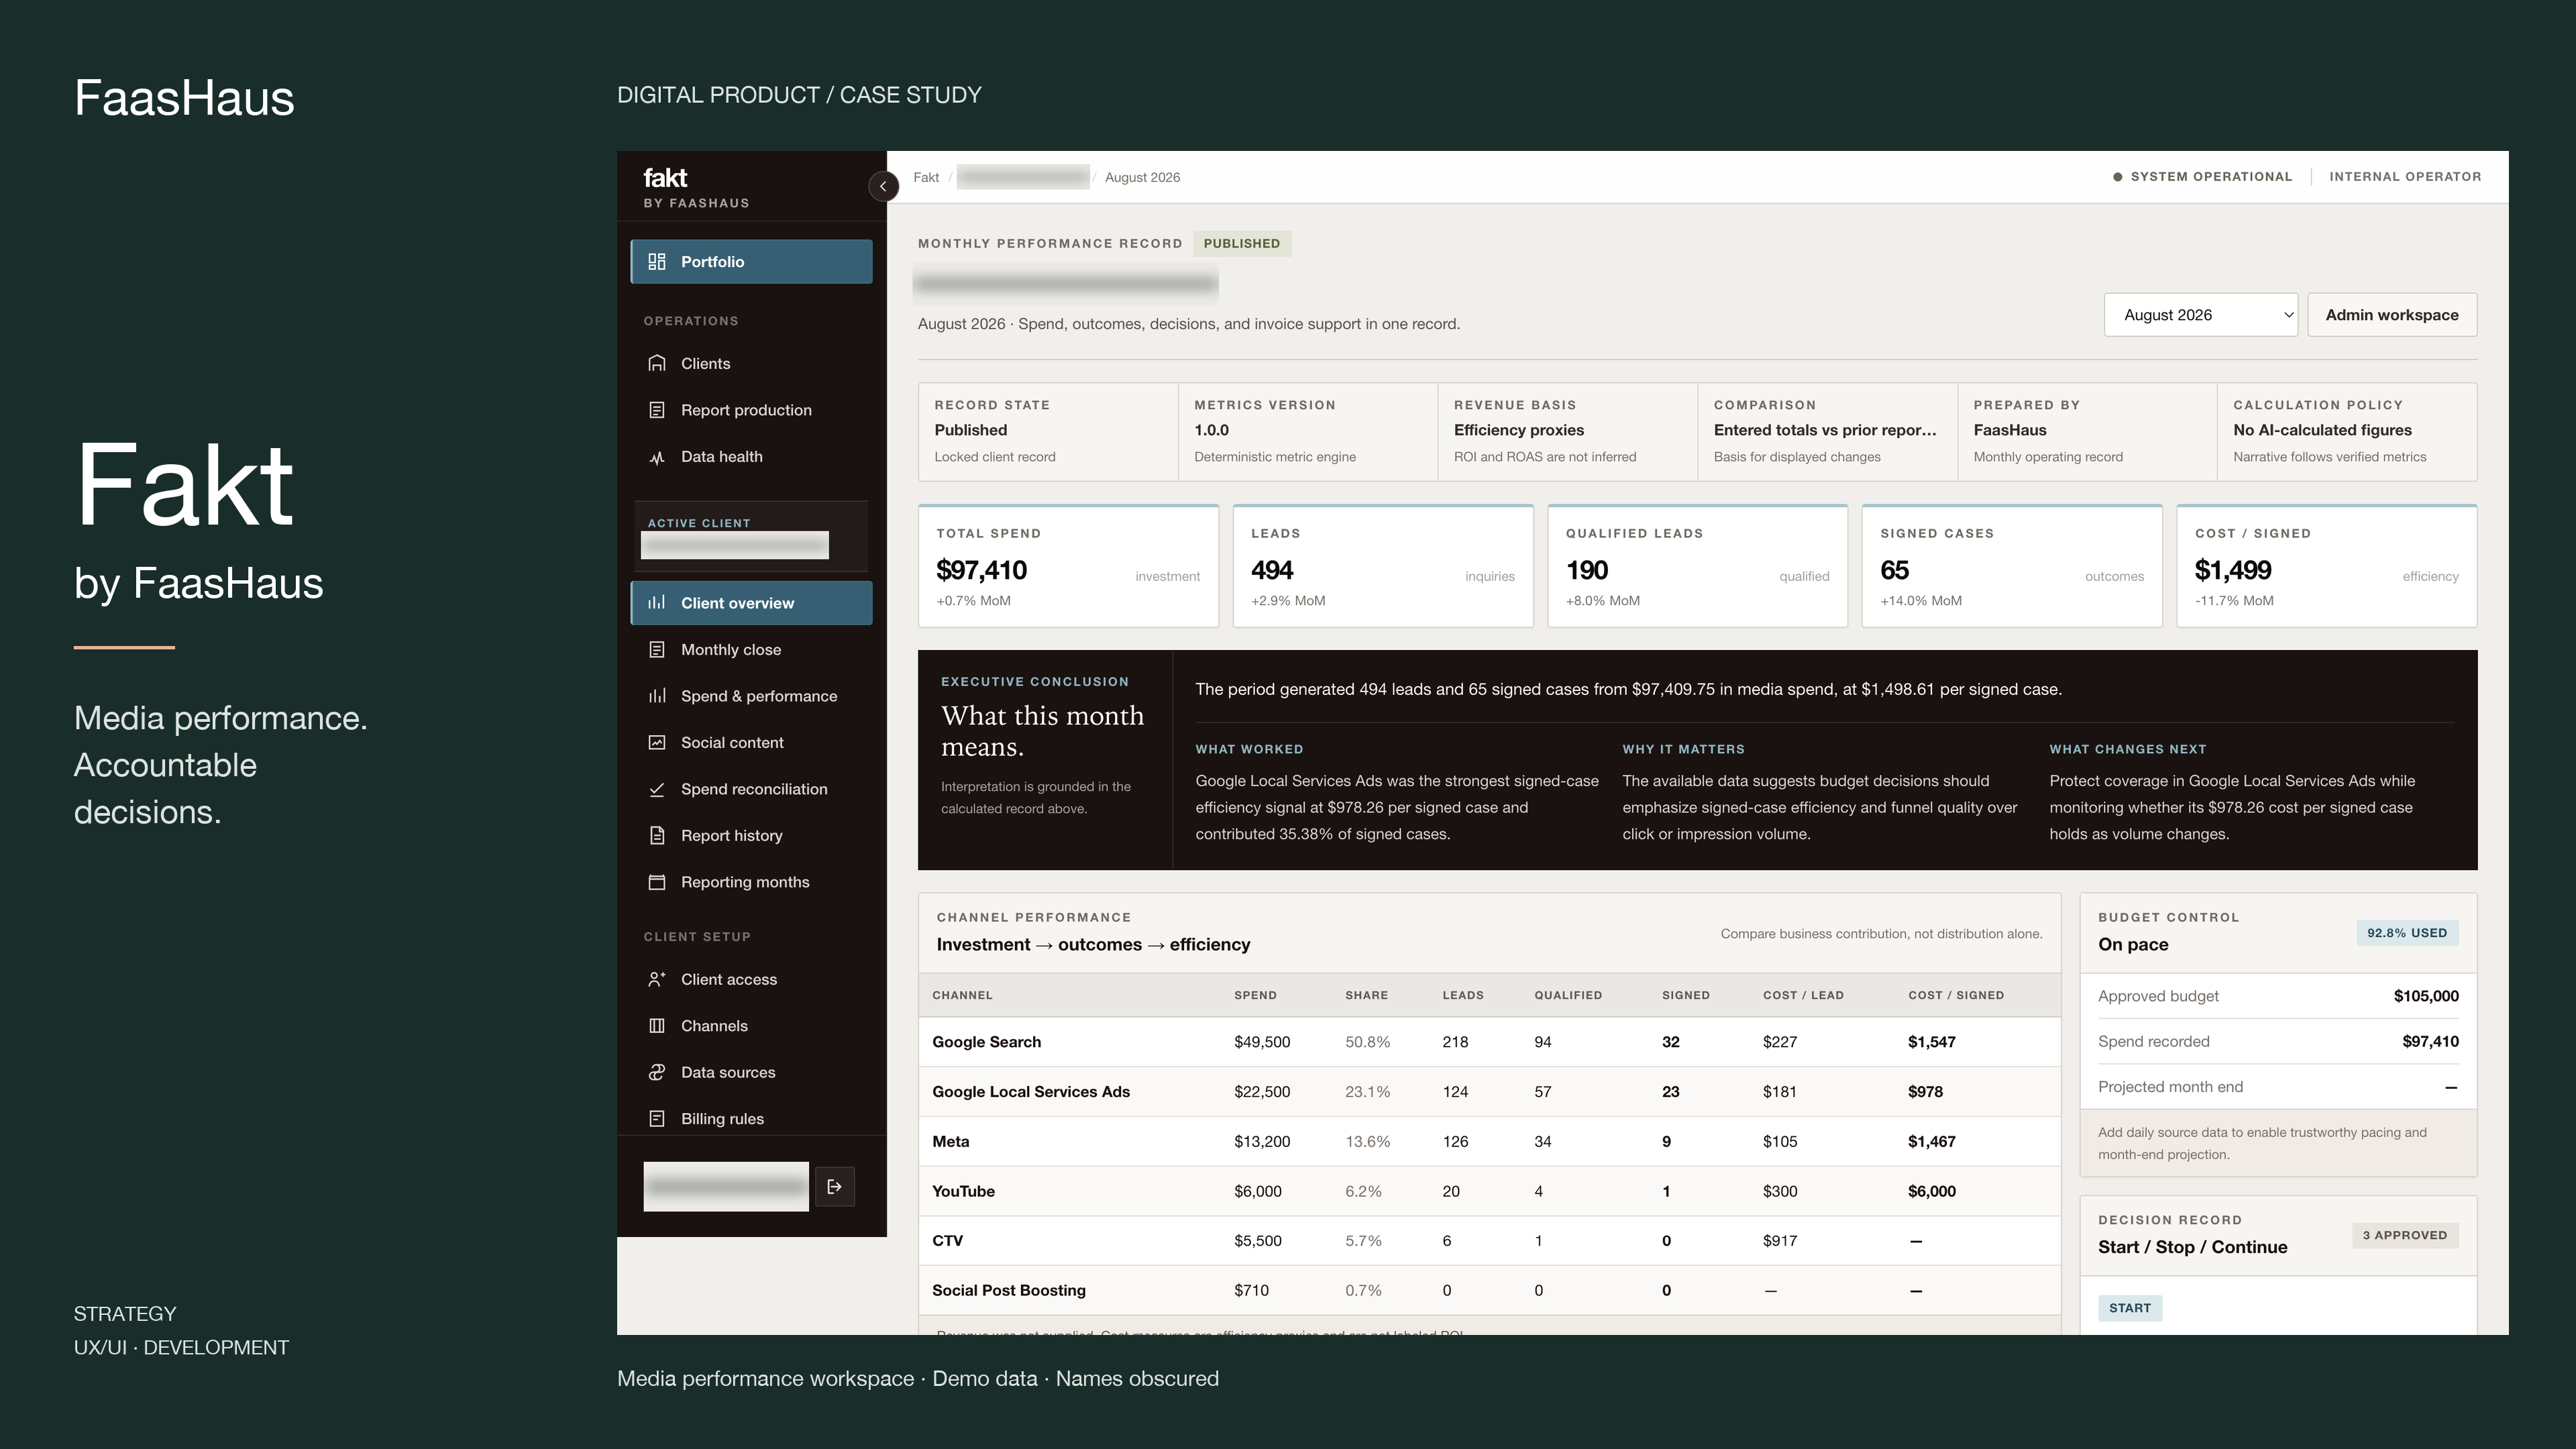This screenshot has height=1449, width=2576.
Task: Click the PUBLISHED status badge
Action: tap(1242, 244)
